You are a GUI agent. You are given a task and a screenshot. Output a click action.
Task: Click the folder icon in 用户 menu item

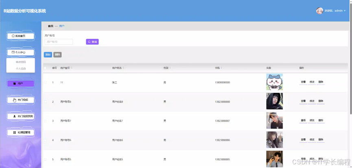point(15,83)
